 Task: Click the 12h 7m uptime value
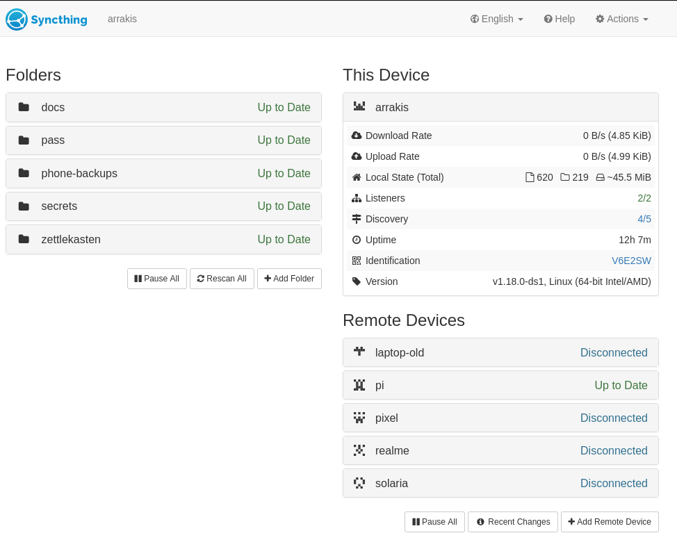click(x=635, y=240)
